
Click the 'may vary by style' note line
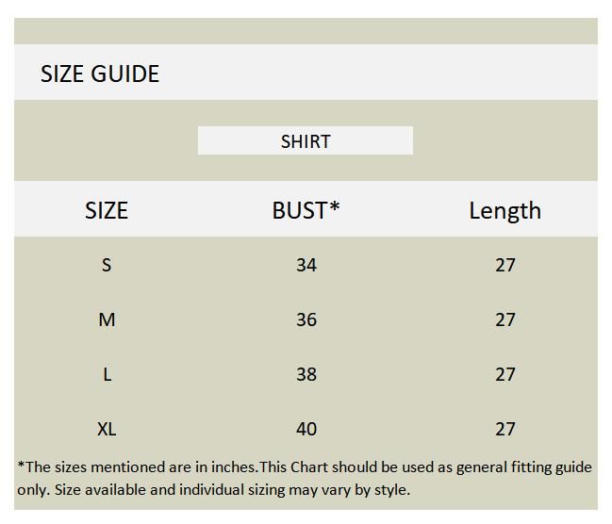[x=213, y=490]
